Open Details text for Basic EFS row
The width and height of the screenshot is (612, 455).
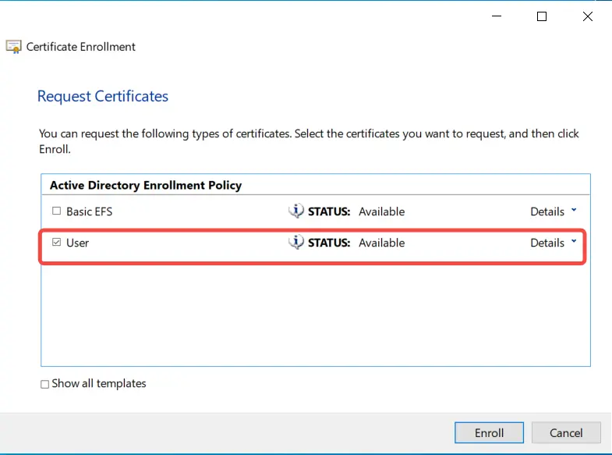click(547, 212)
